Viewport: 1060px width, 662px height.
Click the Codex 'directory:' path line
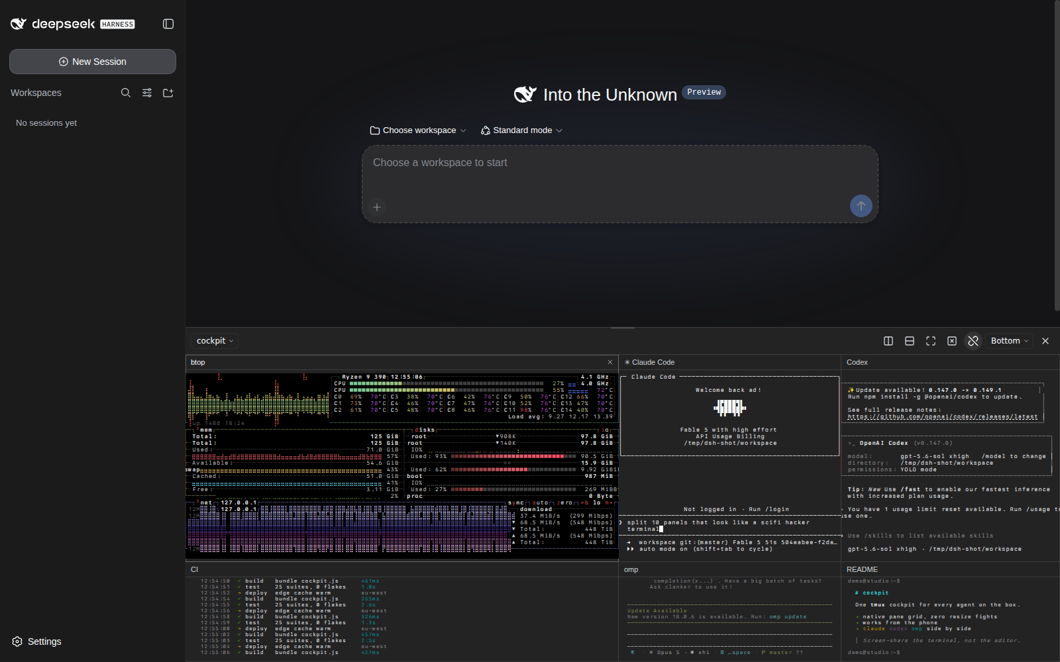920,463
